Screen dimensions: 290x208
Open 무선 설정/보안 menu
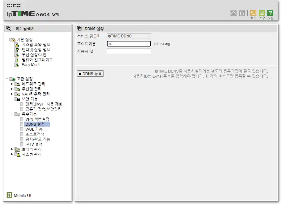click(x=34, y=55)
